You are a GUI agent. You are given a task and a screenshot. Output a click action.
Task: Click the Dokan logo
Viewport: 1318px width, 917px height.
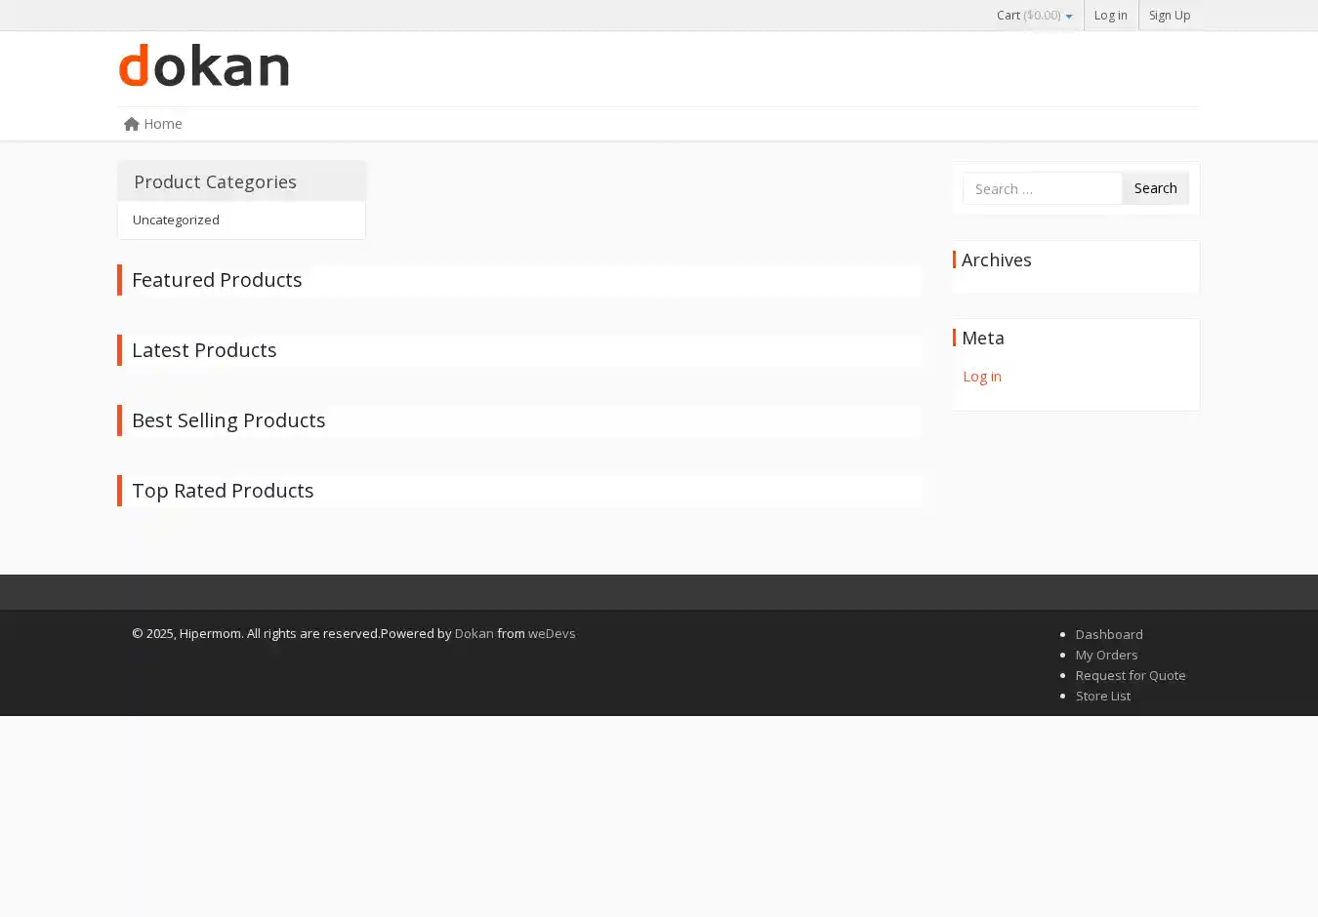pyautogui.click(x=204, y=65)
